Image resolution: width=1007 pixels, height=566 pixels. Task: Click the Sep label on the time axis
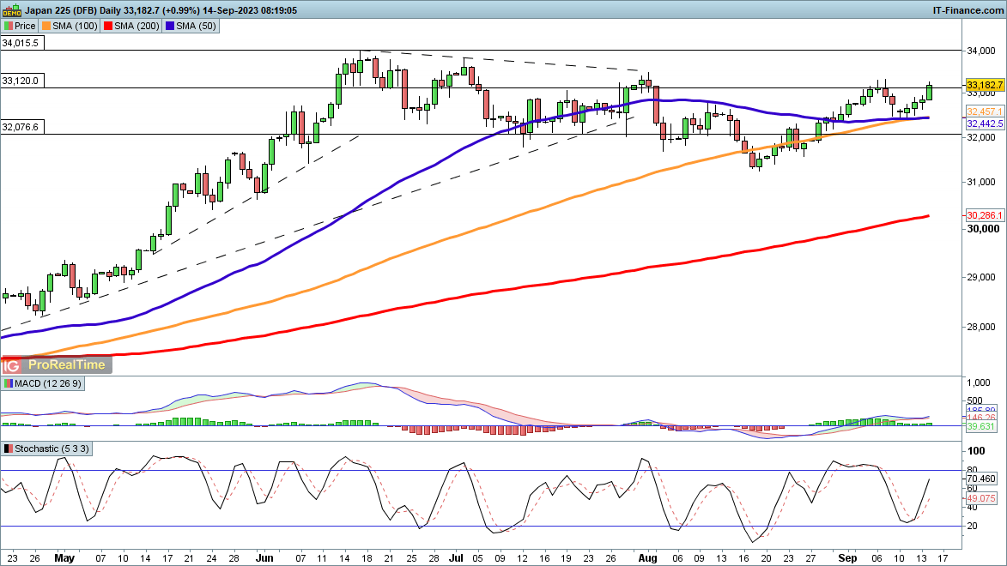coord(847,557)
